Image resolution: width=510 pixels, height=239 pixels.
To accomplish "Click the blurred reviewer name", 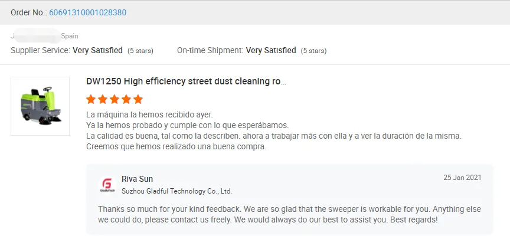I will (x=35, y=36).
